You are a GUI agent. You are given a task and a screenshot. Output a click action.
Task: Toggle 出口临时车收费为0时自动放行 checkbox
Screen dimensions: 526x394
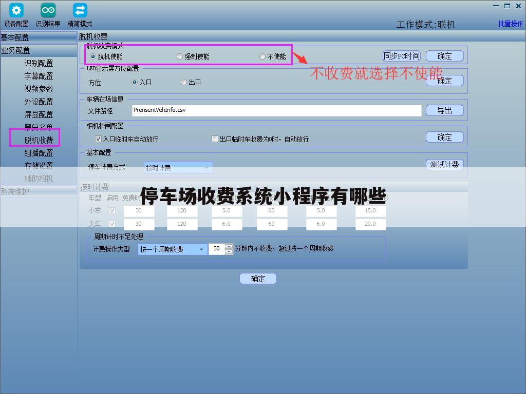pos(215,139)
